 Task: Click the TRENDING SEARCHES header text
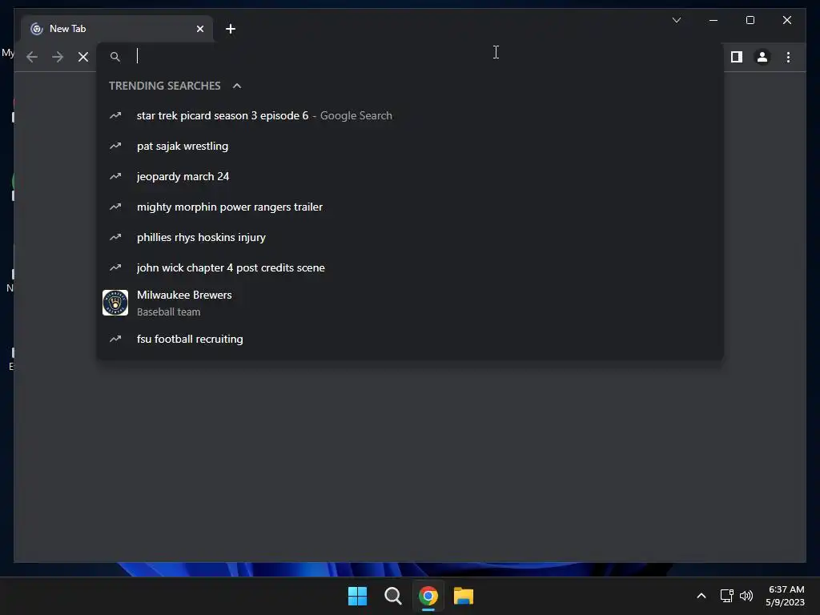pos(165,86)
